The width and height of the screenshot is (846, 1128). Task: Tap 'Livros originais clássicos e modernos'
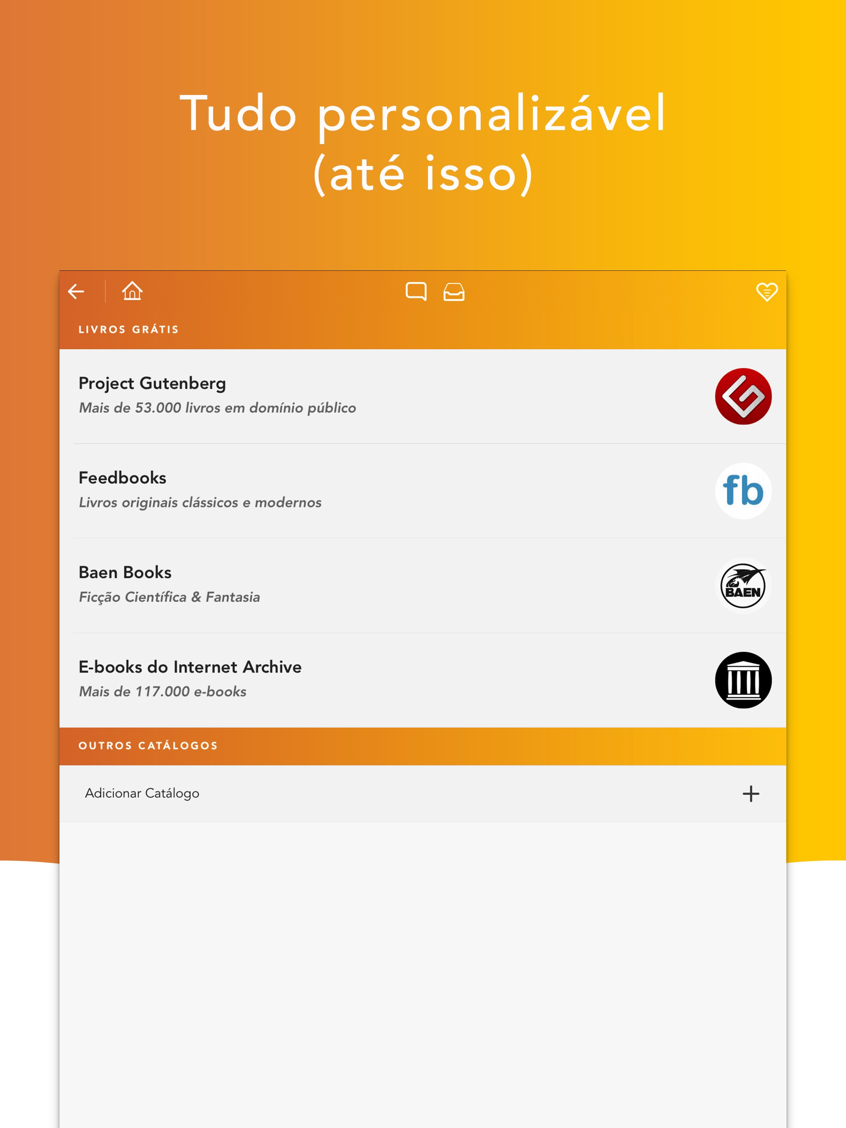(200, 503)
